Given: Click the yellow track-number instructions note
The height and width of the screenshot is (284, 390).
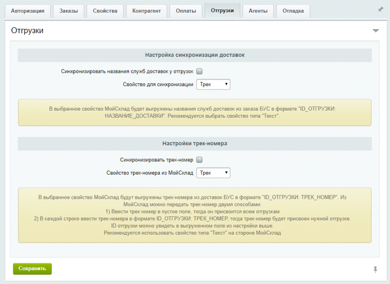Looking at the screenshot, I should pyautogui.click(x=195, y=215).
